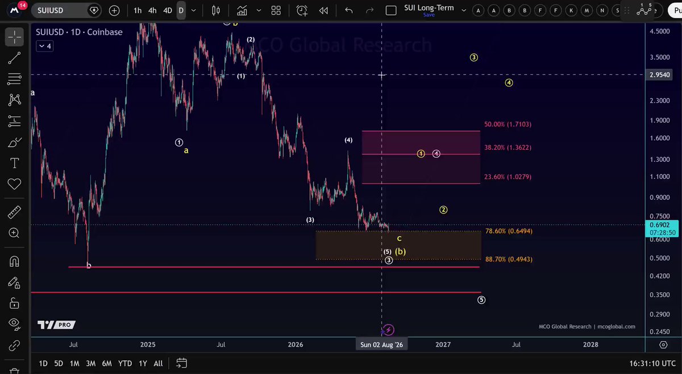Viewport: 682px width, 374px height.
Task: Open the indicators menu icon
Action: click(242, 10)
